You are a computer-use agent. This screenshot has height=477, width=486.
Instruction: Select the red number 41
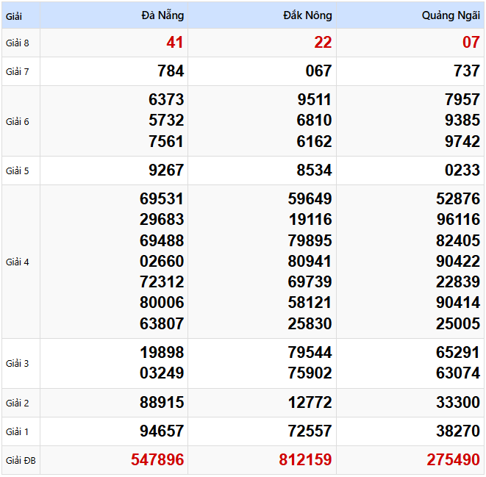(x=175, y=43)
